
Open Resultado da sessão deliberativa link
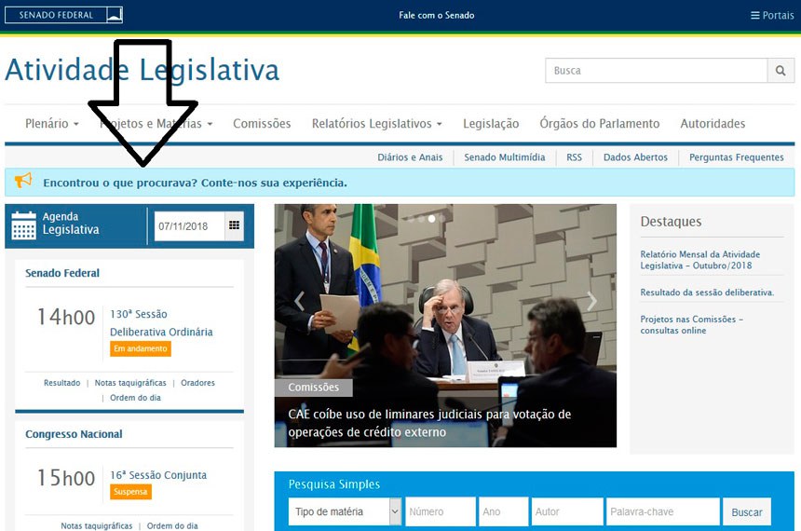tap(707, 293)
